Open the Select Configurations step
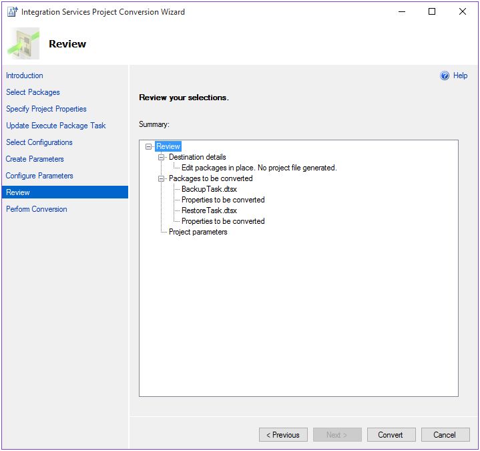 click(x=39, y=142)
